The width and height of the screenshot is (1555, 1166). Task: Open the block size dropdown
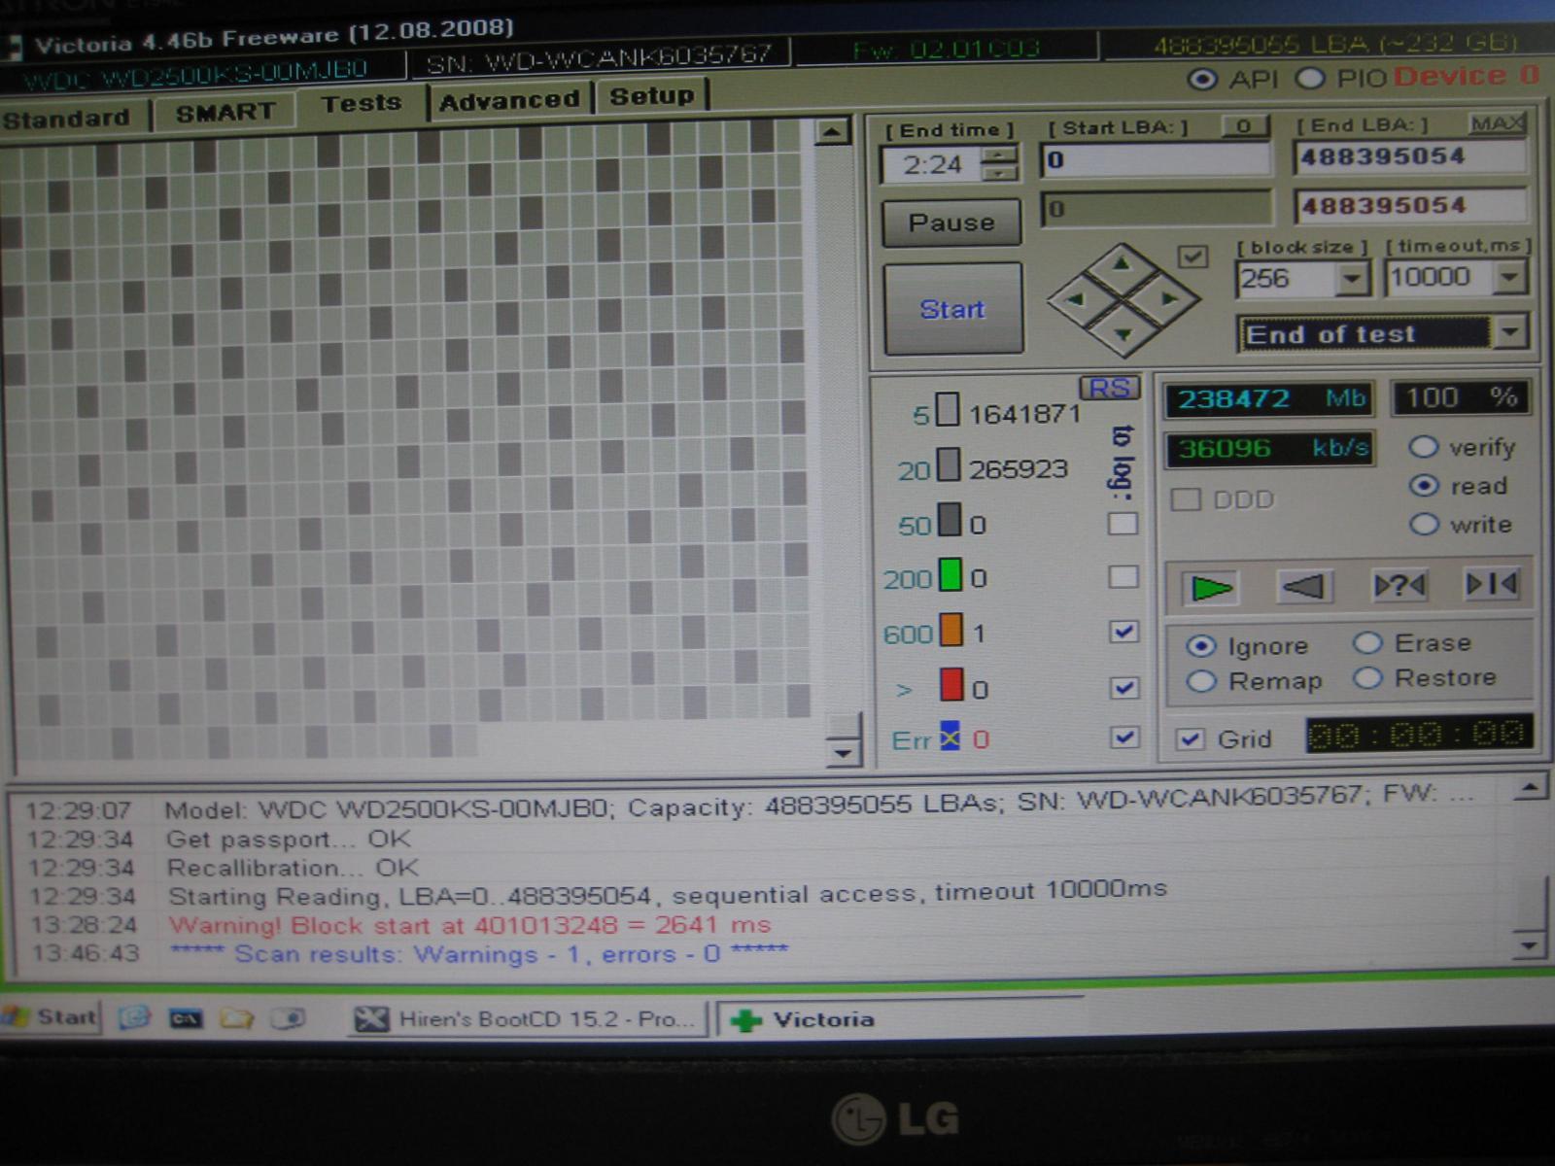click(1351, 280)
